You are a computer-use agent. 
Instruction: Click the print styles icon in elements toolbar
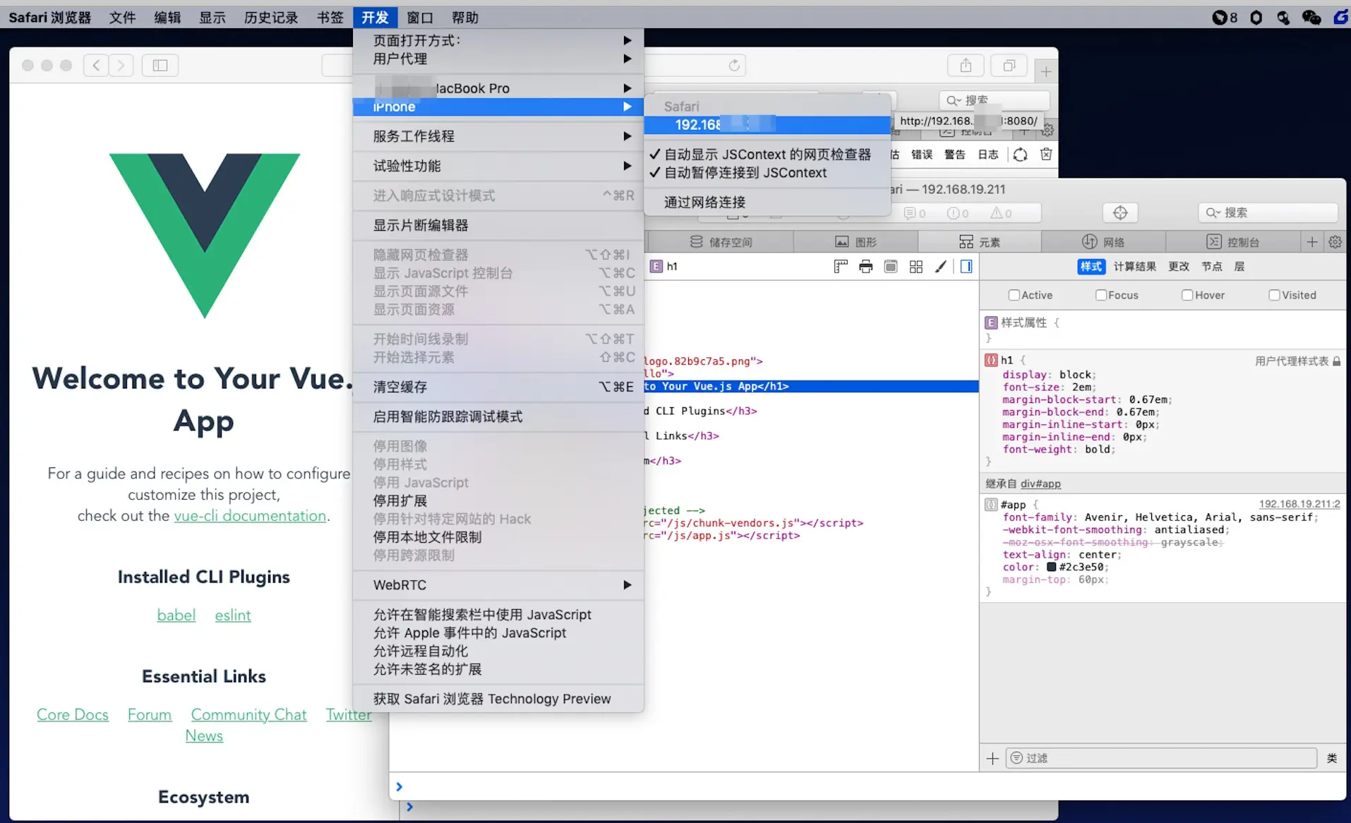[865, 266]
